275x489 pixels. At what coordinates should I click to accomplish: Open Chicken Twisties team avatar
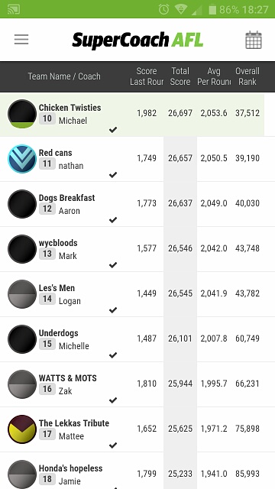22,114
